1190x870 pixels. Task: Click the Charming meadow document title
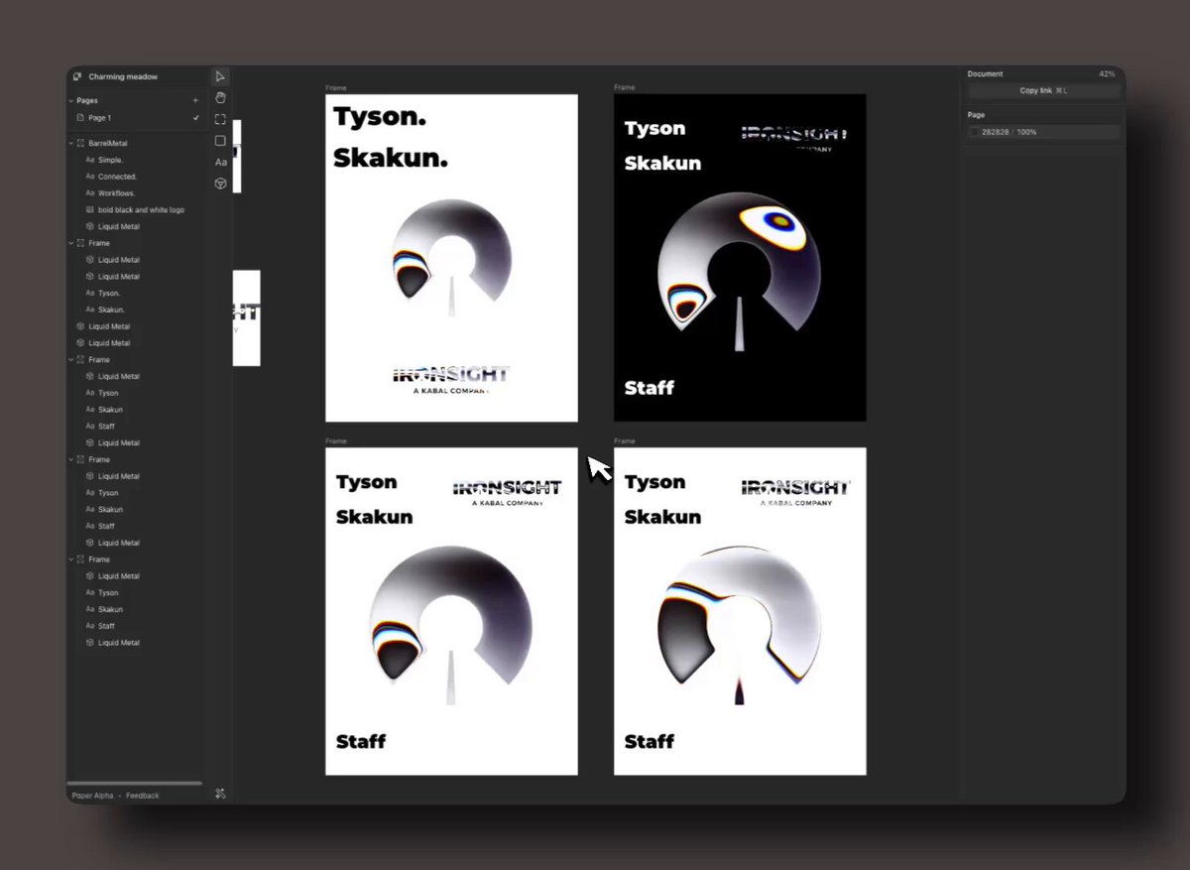123,76
